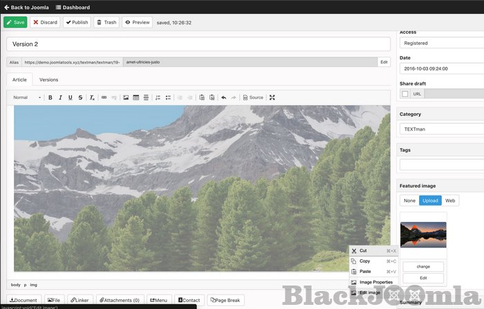Click the underline icon
This screenshot has height=309, width=484.
click(70, 97)
